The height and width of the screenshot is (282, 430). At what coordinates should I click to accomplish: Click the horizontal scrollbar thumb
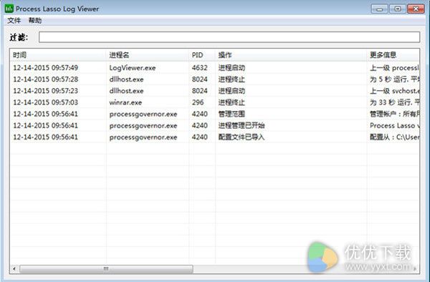pyautogui.click(x=106, y=269)
